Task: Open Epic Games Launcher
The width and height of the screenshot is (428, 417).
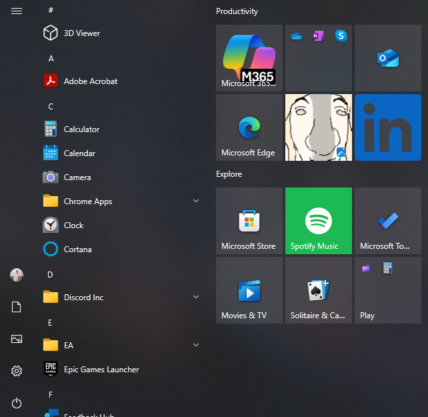Action: pyautogui.click(x=121, y=370)
